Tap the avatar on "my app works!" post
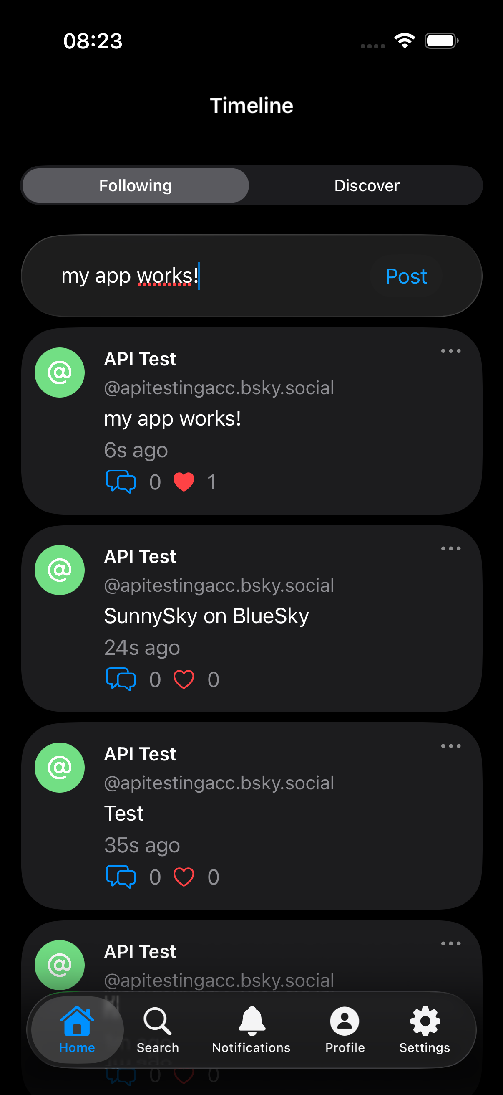 tap(59, 373)
